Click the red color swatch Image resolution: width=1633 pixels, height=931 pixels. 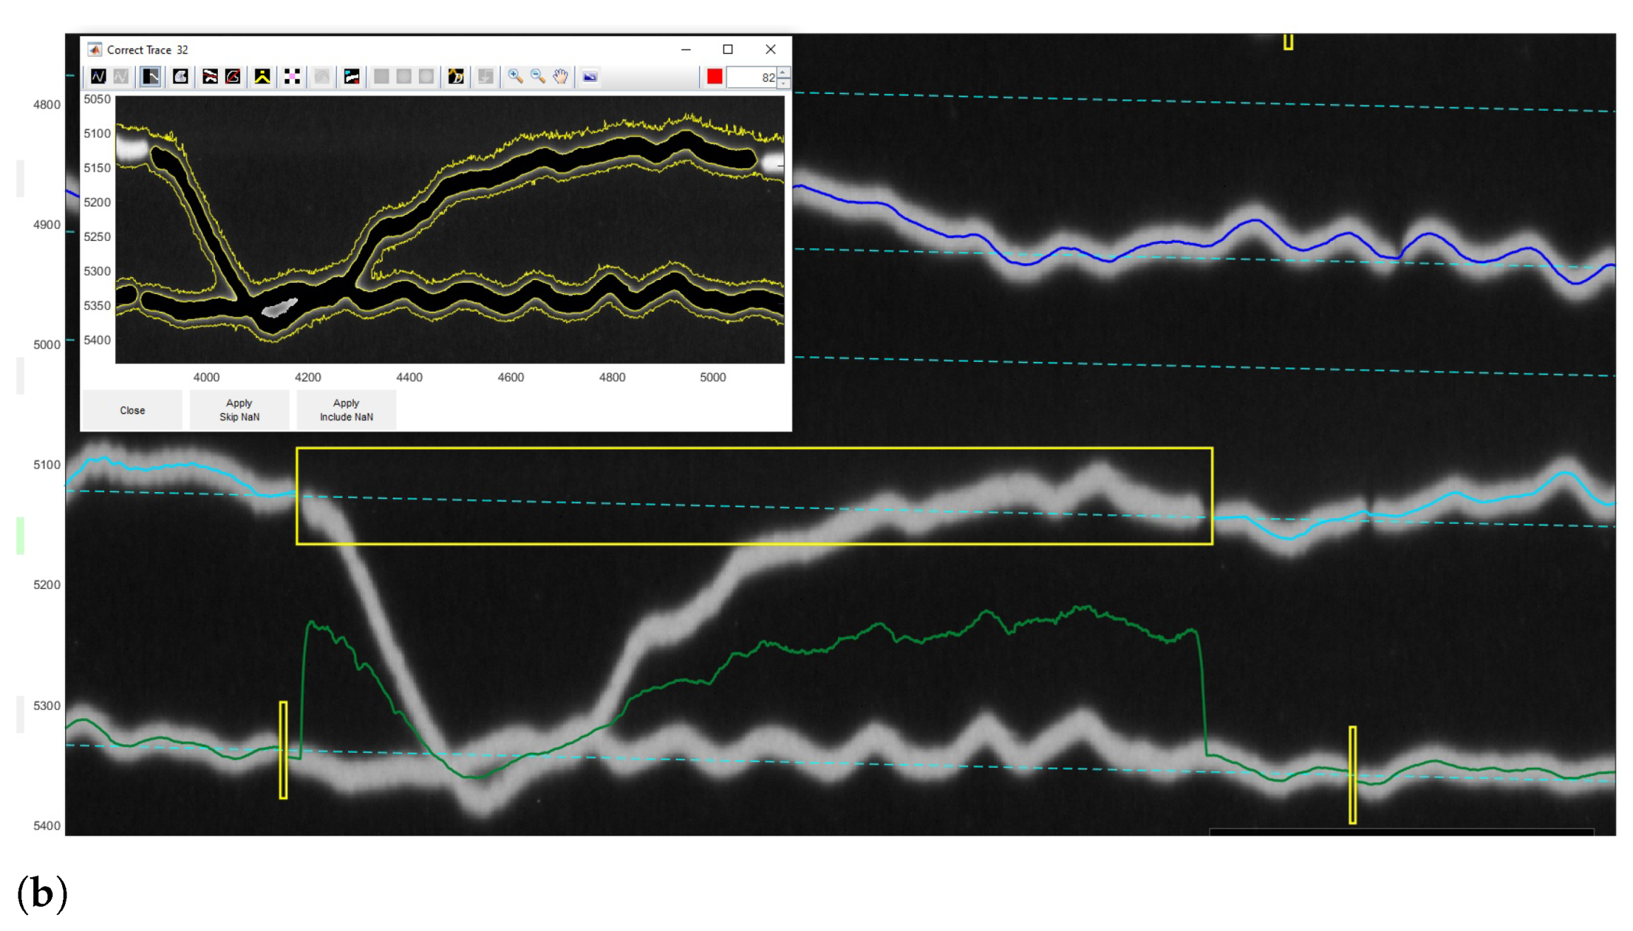[715, 76]
